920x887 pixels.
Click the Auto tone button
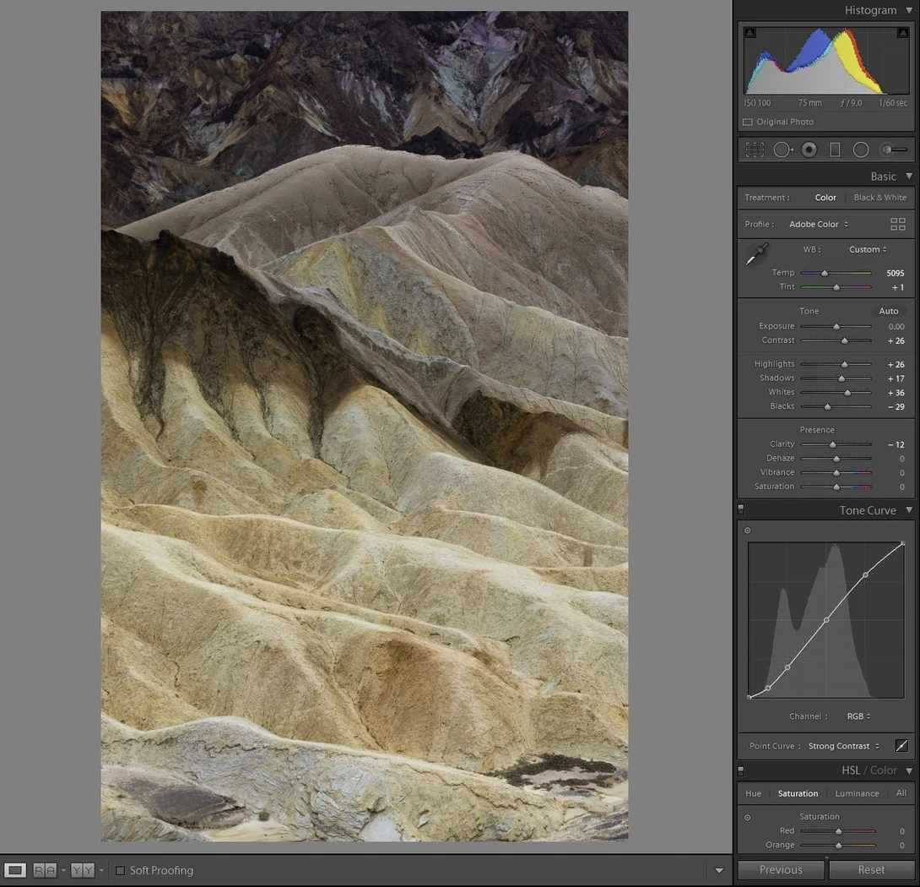pos(888,312)
